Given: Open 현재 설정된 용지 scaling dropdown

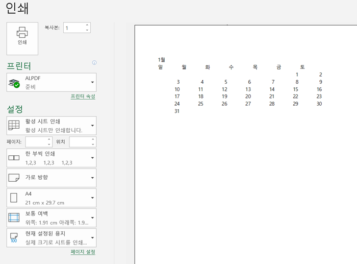Looking at the screenshot, I should [52, 238].
